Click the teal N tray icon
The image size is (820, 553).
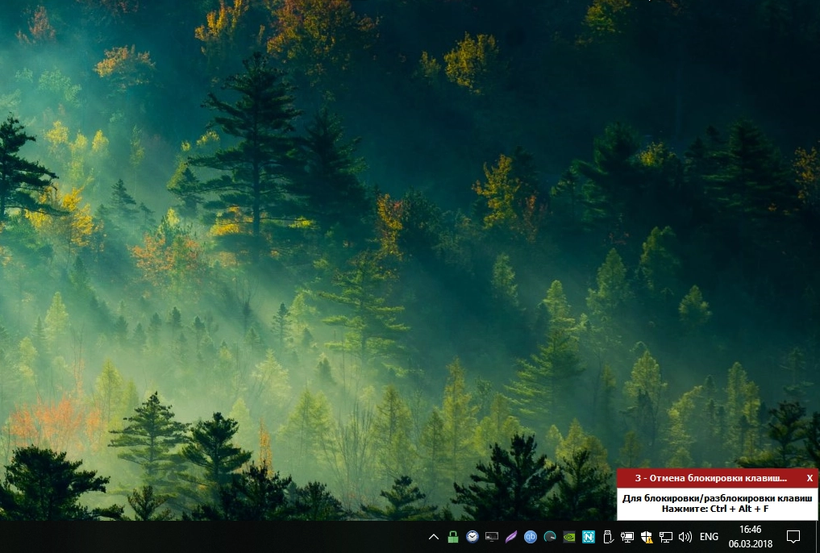click(589, 537)
